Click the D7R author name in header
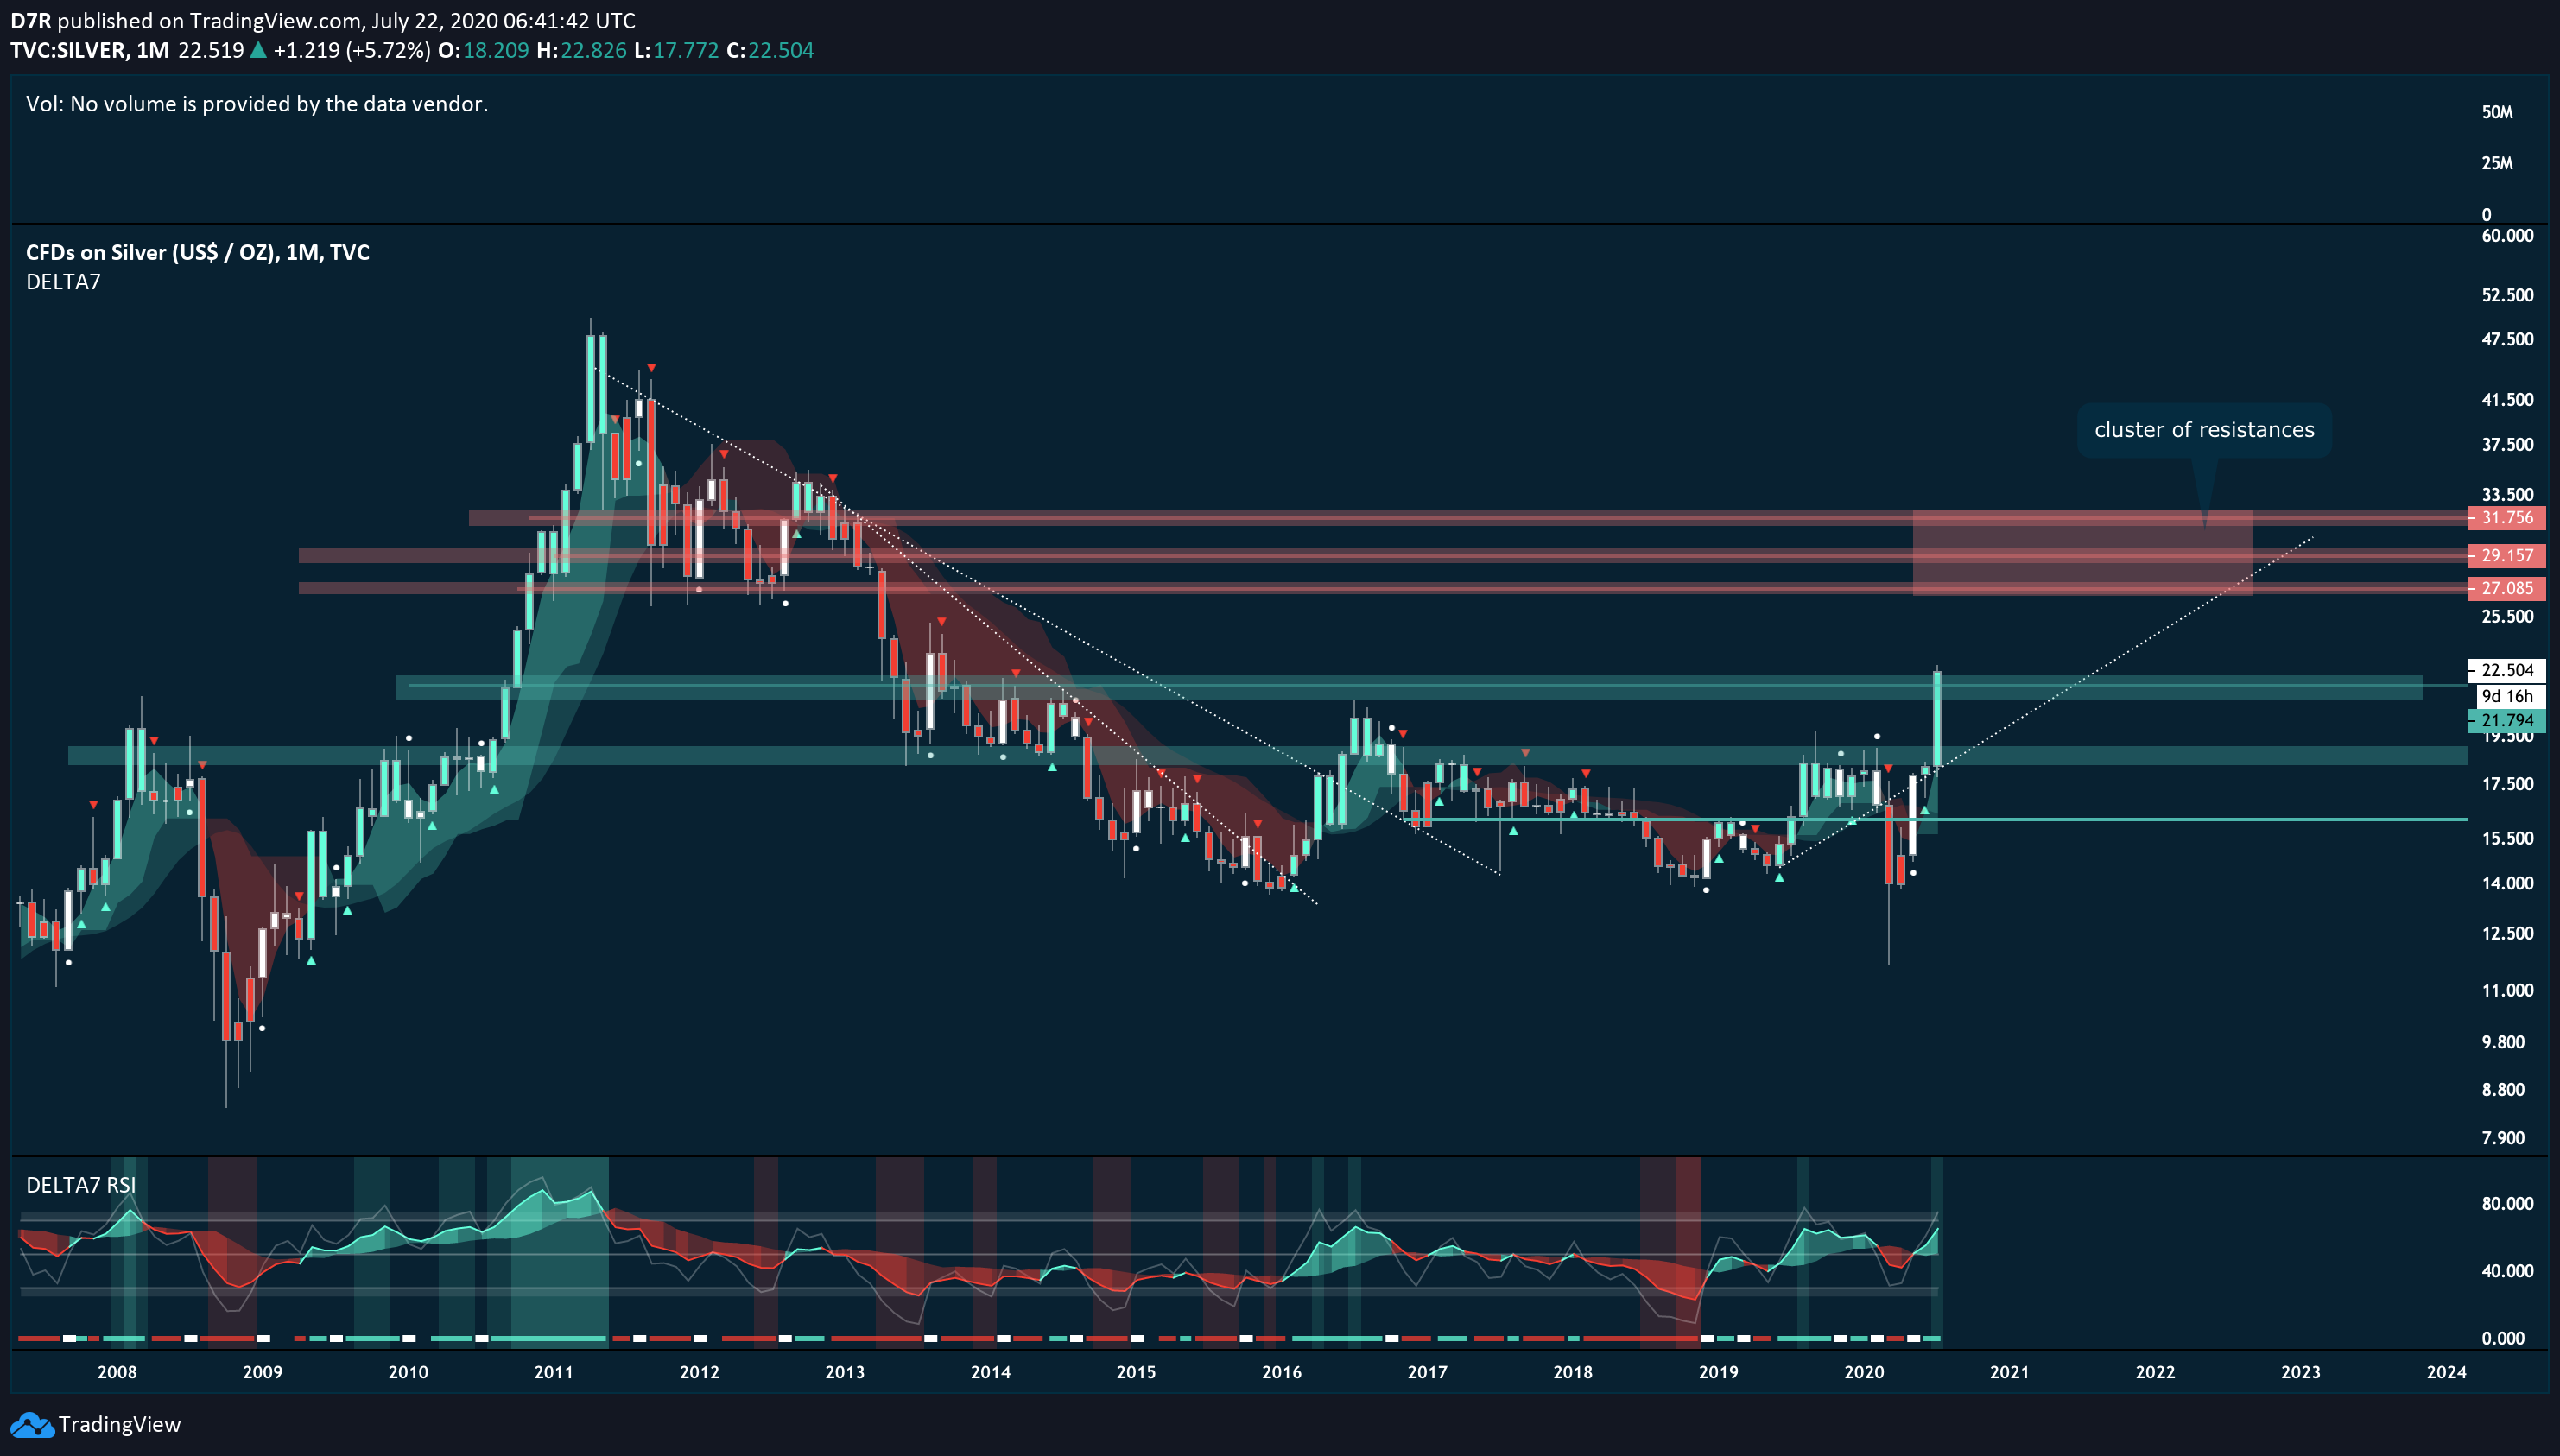 pyautogui.click(x=30, y=21)
